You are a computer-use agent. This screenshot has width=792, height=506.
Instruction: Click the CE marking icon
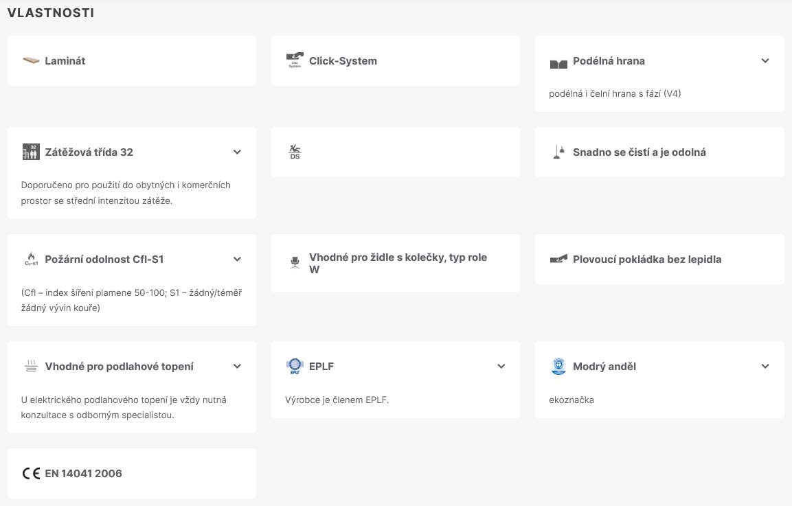coord(31,473)
